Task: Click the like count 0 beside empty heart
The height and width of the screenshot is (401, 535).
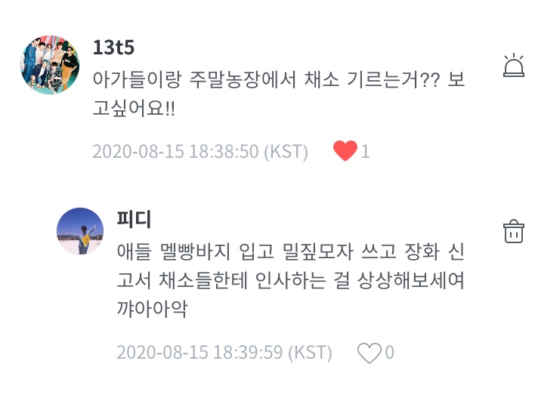Action: 390,353
